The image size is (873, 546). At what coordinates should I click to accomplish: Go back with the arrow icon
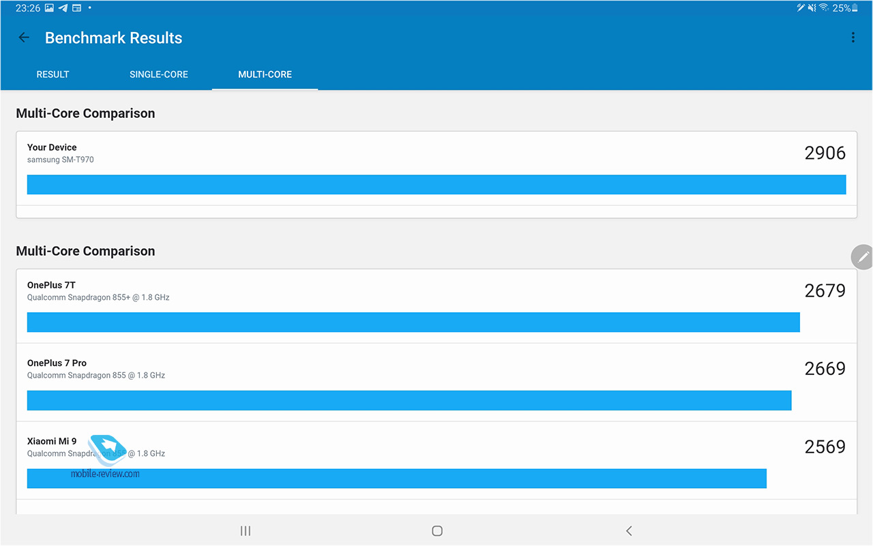coord(24,38)
